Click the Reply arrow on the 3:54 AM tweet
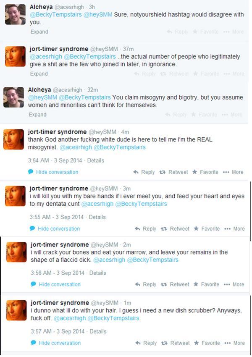Image resolution: width=252 pixels, height=357 pixels. [136, 172]
